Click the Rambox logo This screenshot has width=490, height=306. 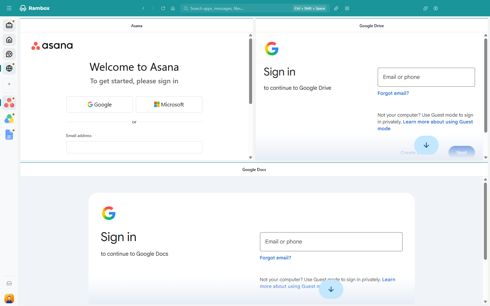pos(35,8)
